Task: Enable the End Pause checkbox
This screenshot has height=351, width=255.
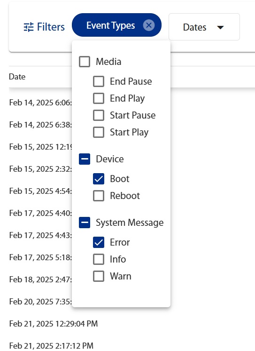Action: 99,81
